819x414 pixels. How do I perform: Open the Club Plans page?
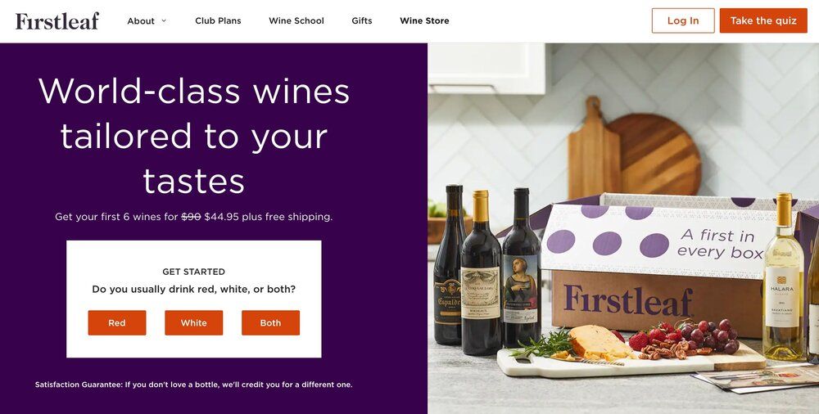[x=218, y=21]
